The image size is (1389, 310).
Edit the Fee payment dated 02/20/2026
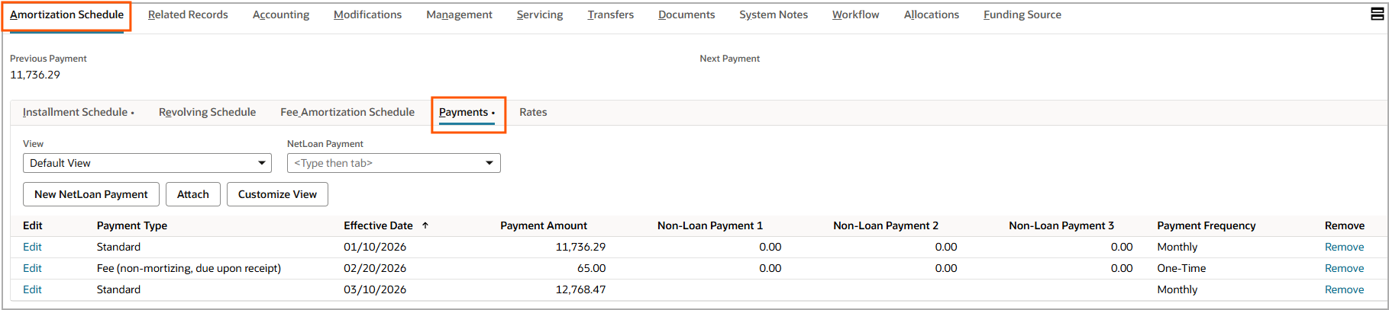32,268
